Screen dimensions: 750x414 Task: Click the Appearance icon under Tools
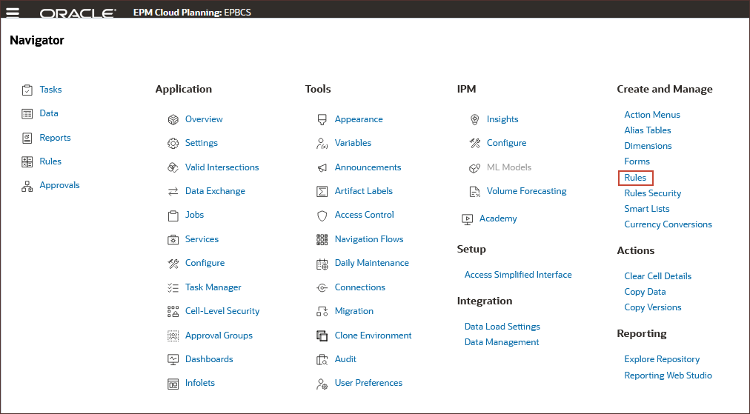coord(322,119)
